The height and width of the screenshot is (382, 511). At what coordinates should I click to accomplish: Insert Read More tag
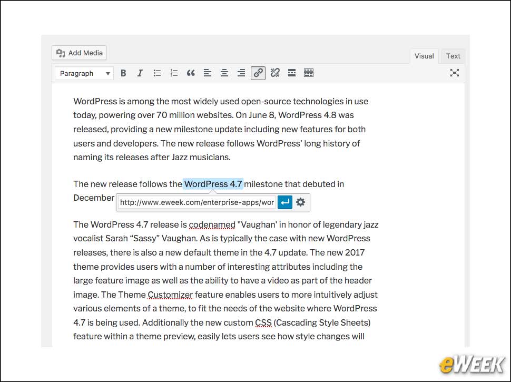click(x=292, y=73)
